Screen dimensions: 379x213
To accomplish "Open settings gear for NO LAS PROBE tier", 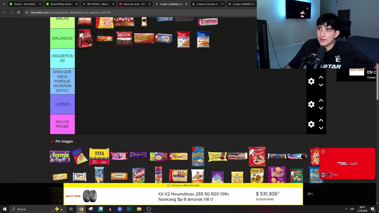I will [311, 125].
